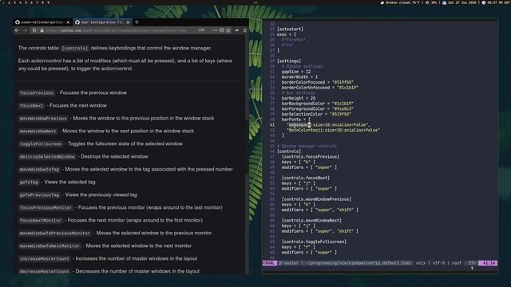Click the clock icon in status bar
The height and width of the screenshot is (287, 511).
484,2
